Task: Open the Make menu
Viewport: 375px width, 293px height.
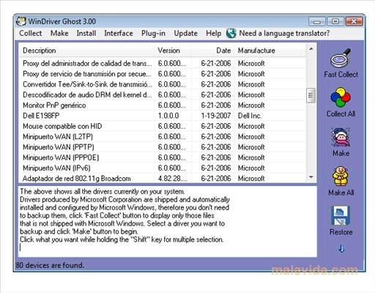Action: tap(59, 34)
